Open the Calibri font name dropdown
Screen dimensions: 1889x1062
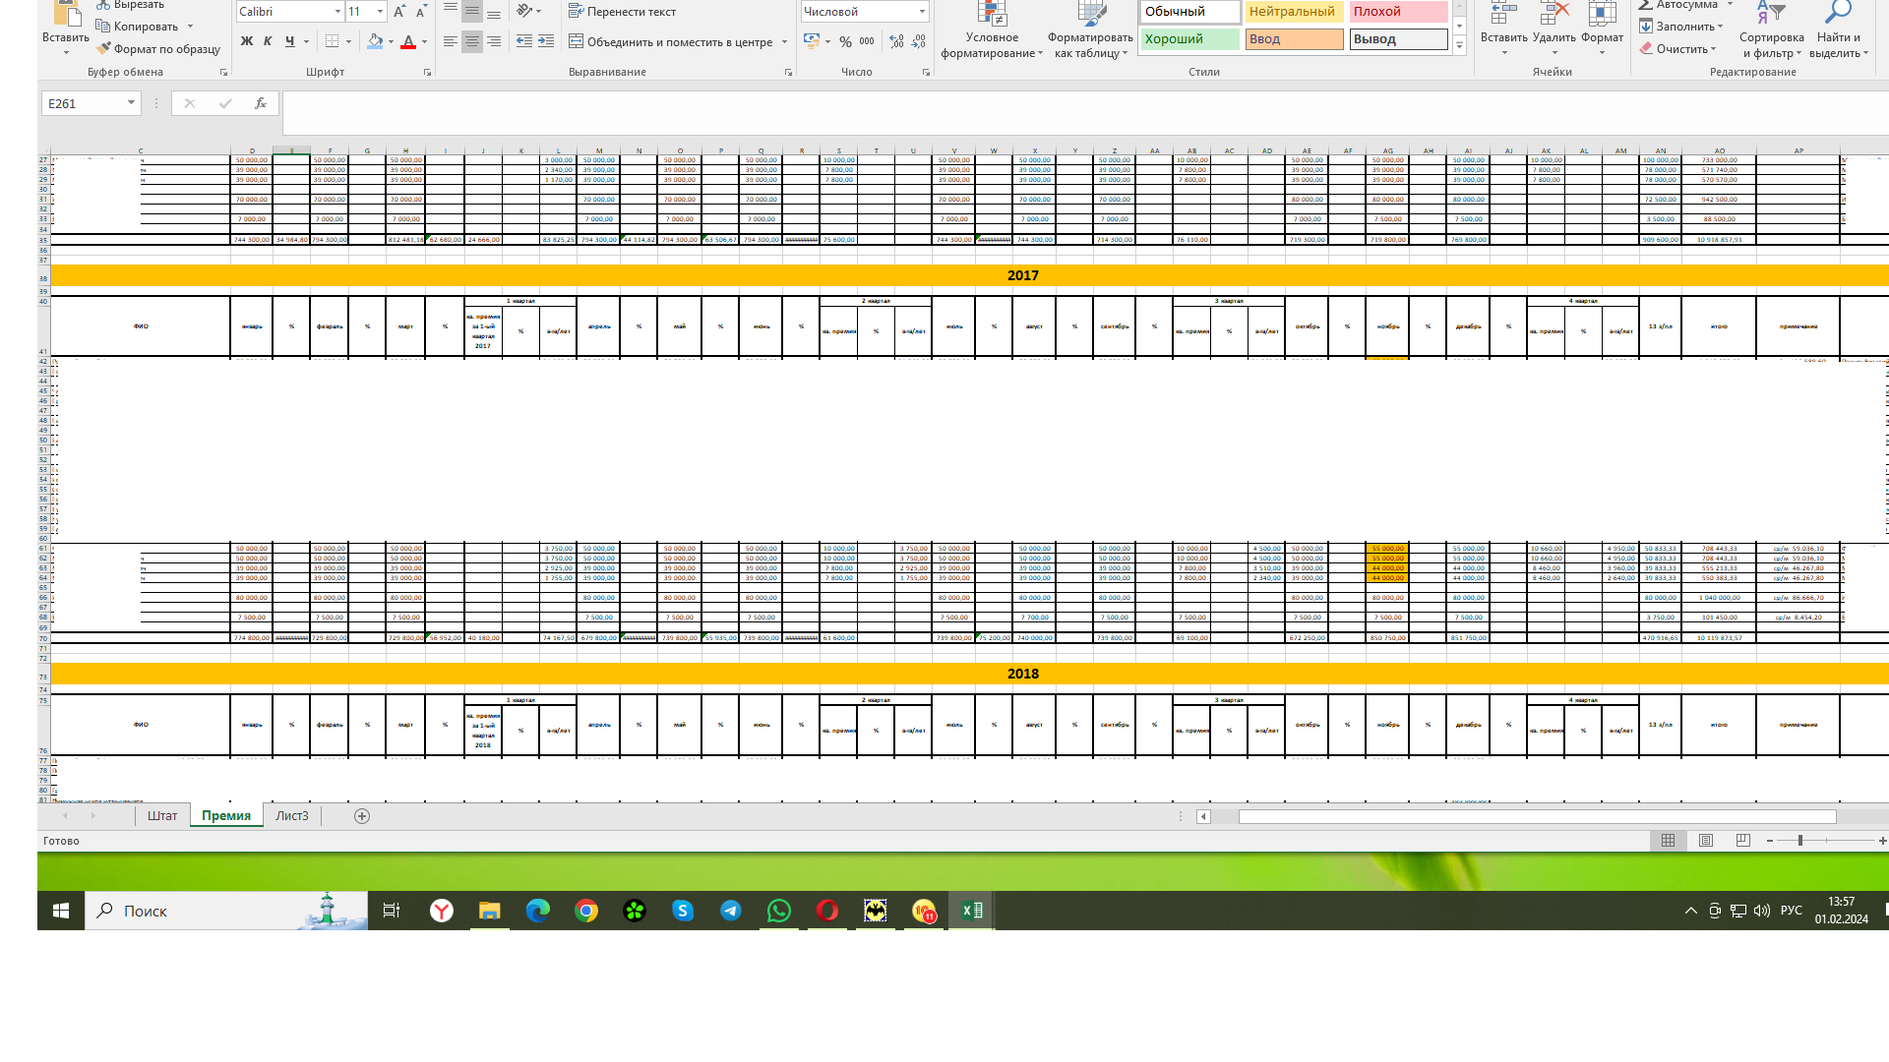tap(337, 12)
